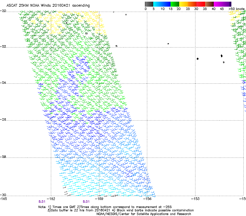246x216 pixels.
Task: Pick the gray 0-5 knot color segment
Action: tap(149, 4)
